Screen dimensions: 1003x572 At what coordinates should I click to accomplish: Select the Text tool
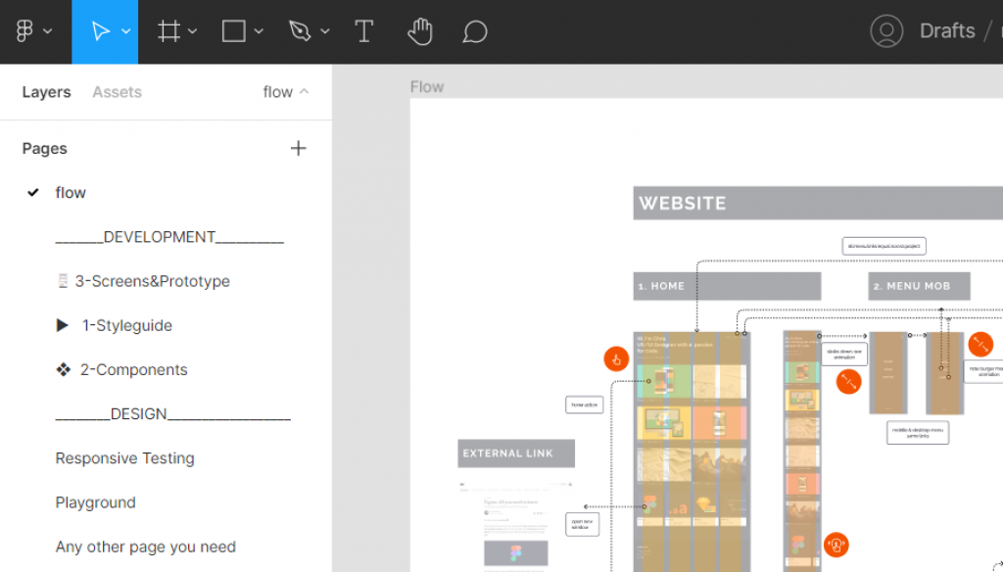(363, 31)
